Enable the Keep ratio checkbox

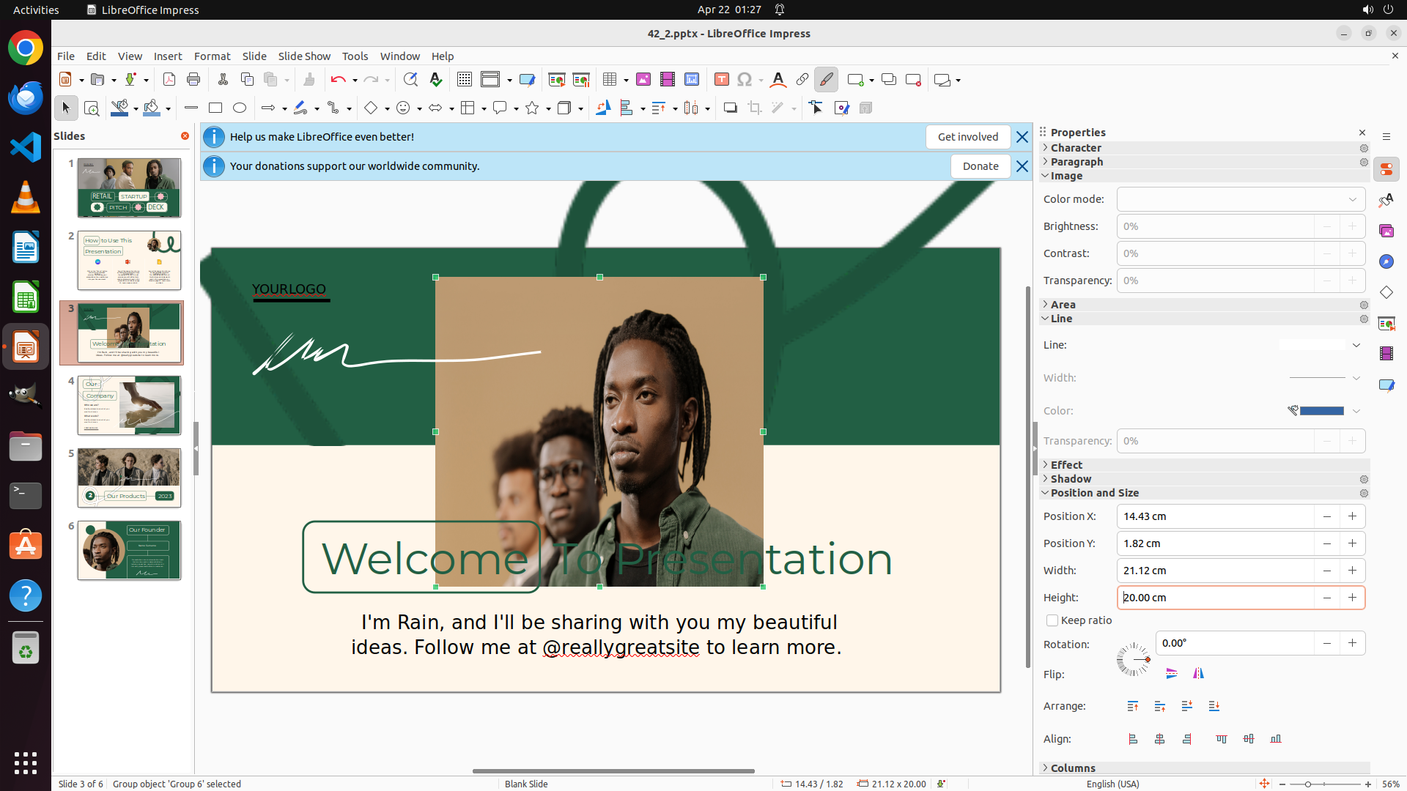tap(1052, 620)
